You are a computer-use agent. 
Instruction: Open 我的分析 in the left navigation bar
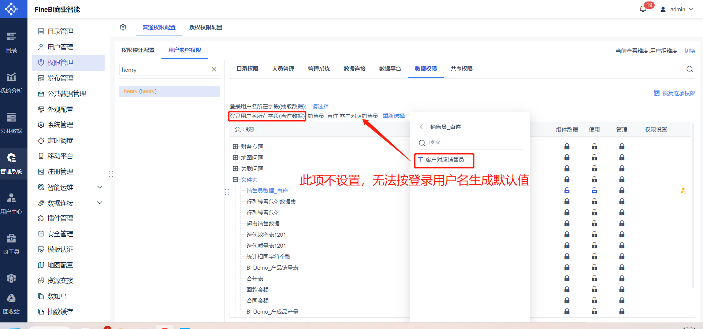11,83
